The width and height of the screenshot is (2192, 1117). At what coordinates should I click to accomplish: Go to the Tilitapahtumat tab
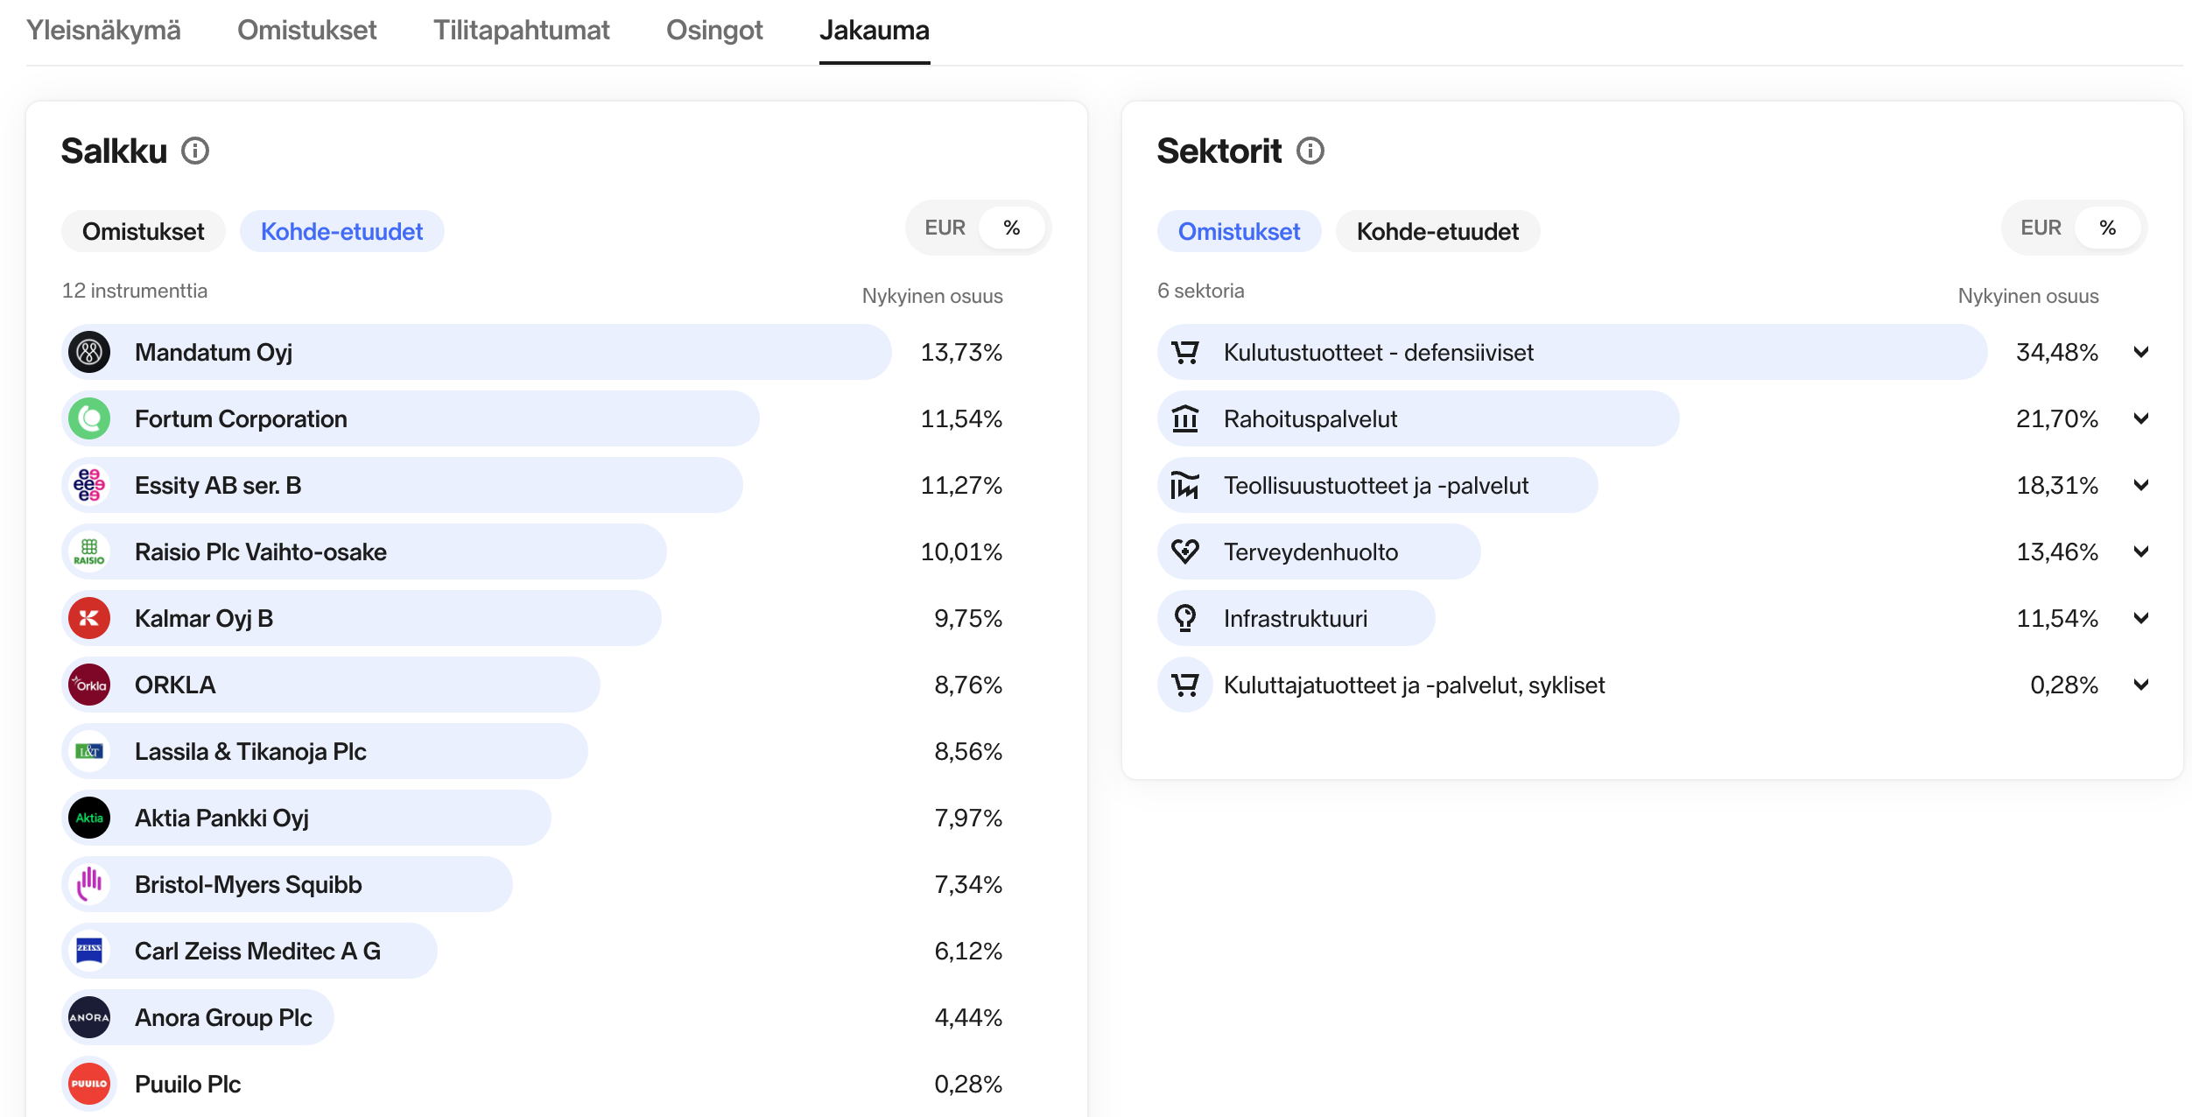(521, 31)
